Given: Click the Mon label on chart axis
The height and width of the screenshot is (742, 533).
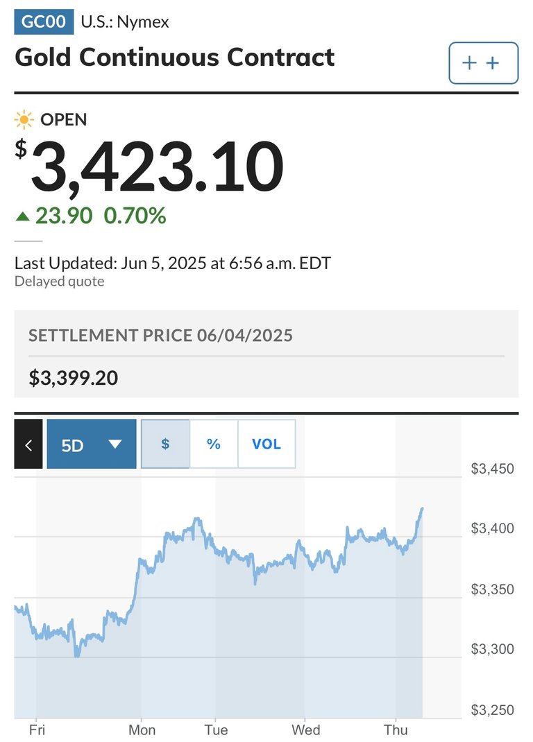Looking at the screenshot, I should [x=142, y=730].
